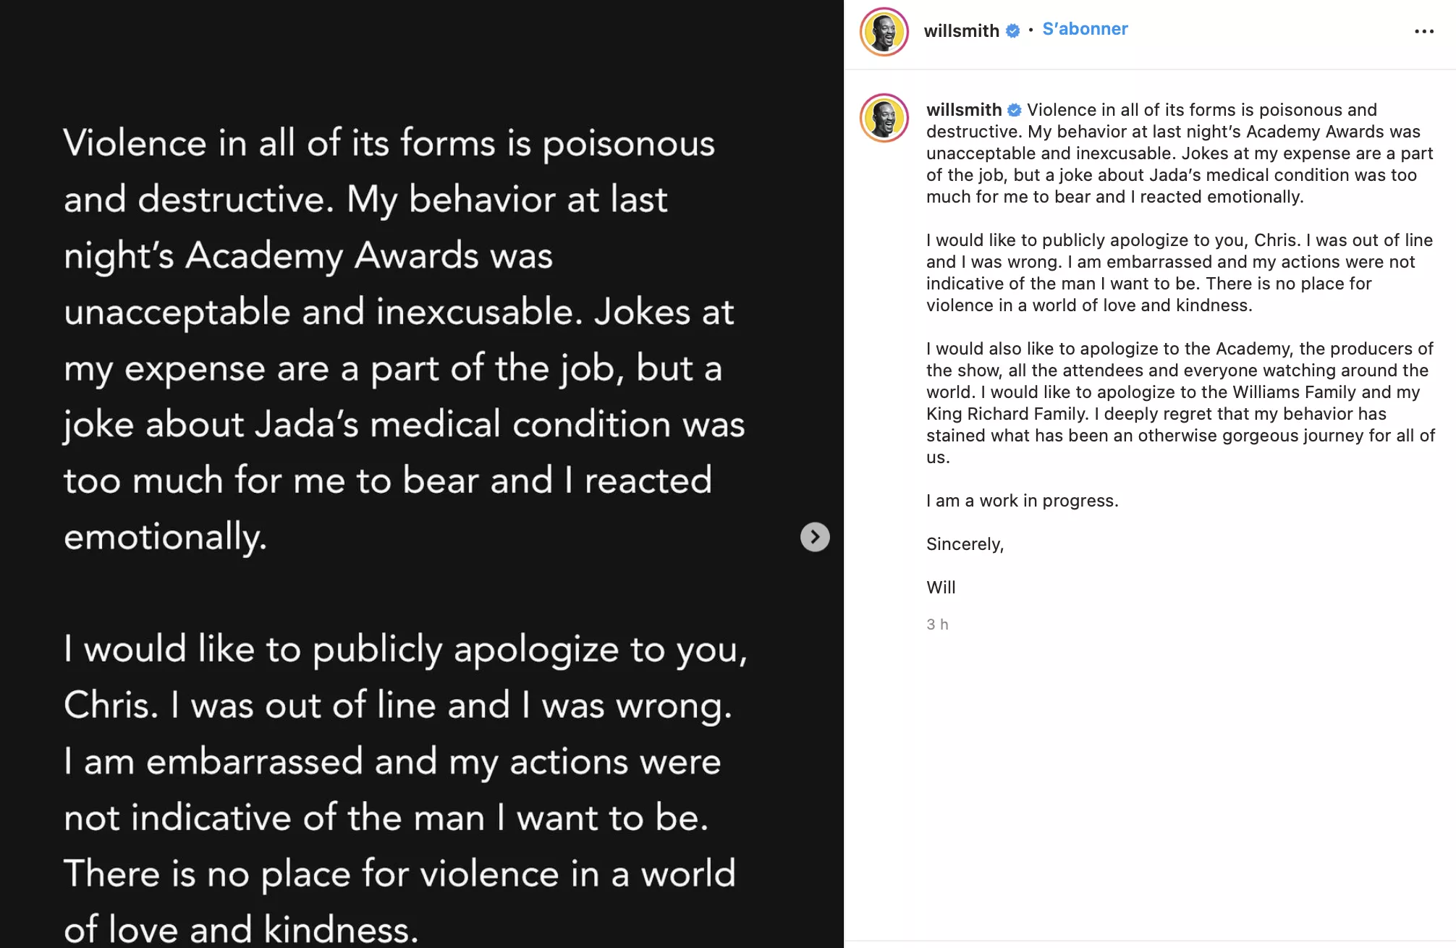Viewport: 1456px width, 948px height.
Task: Click the avatar beside the caption
Action: click(x=884, y=118)
